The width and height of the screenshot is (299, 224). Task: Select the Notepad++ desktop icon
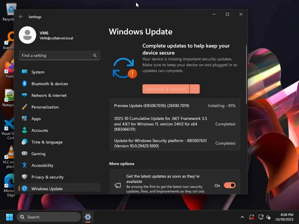pyautogui.click(x=8, y=98)
